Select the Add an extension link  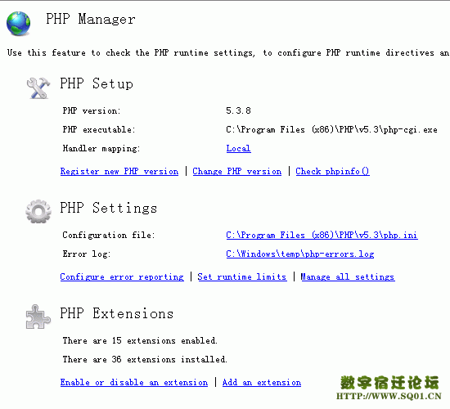(262, 382)
